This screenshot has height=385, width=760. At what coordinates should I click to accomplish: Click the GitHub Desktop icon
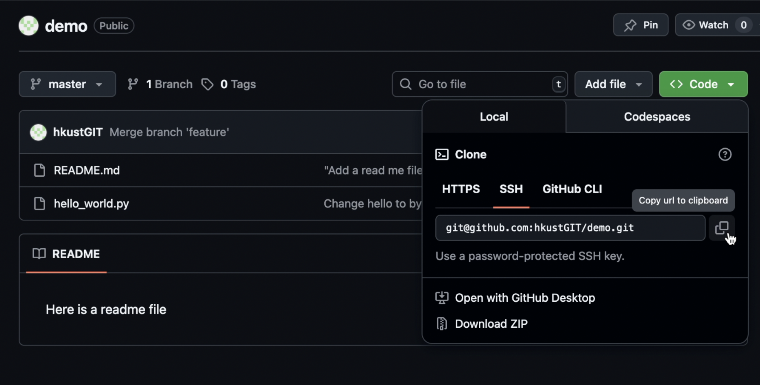(x=442, y=297)
